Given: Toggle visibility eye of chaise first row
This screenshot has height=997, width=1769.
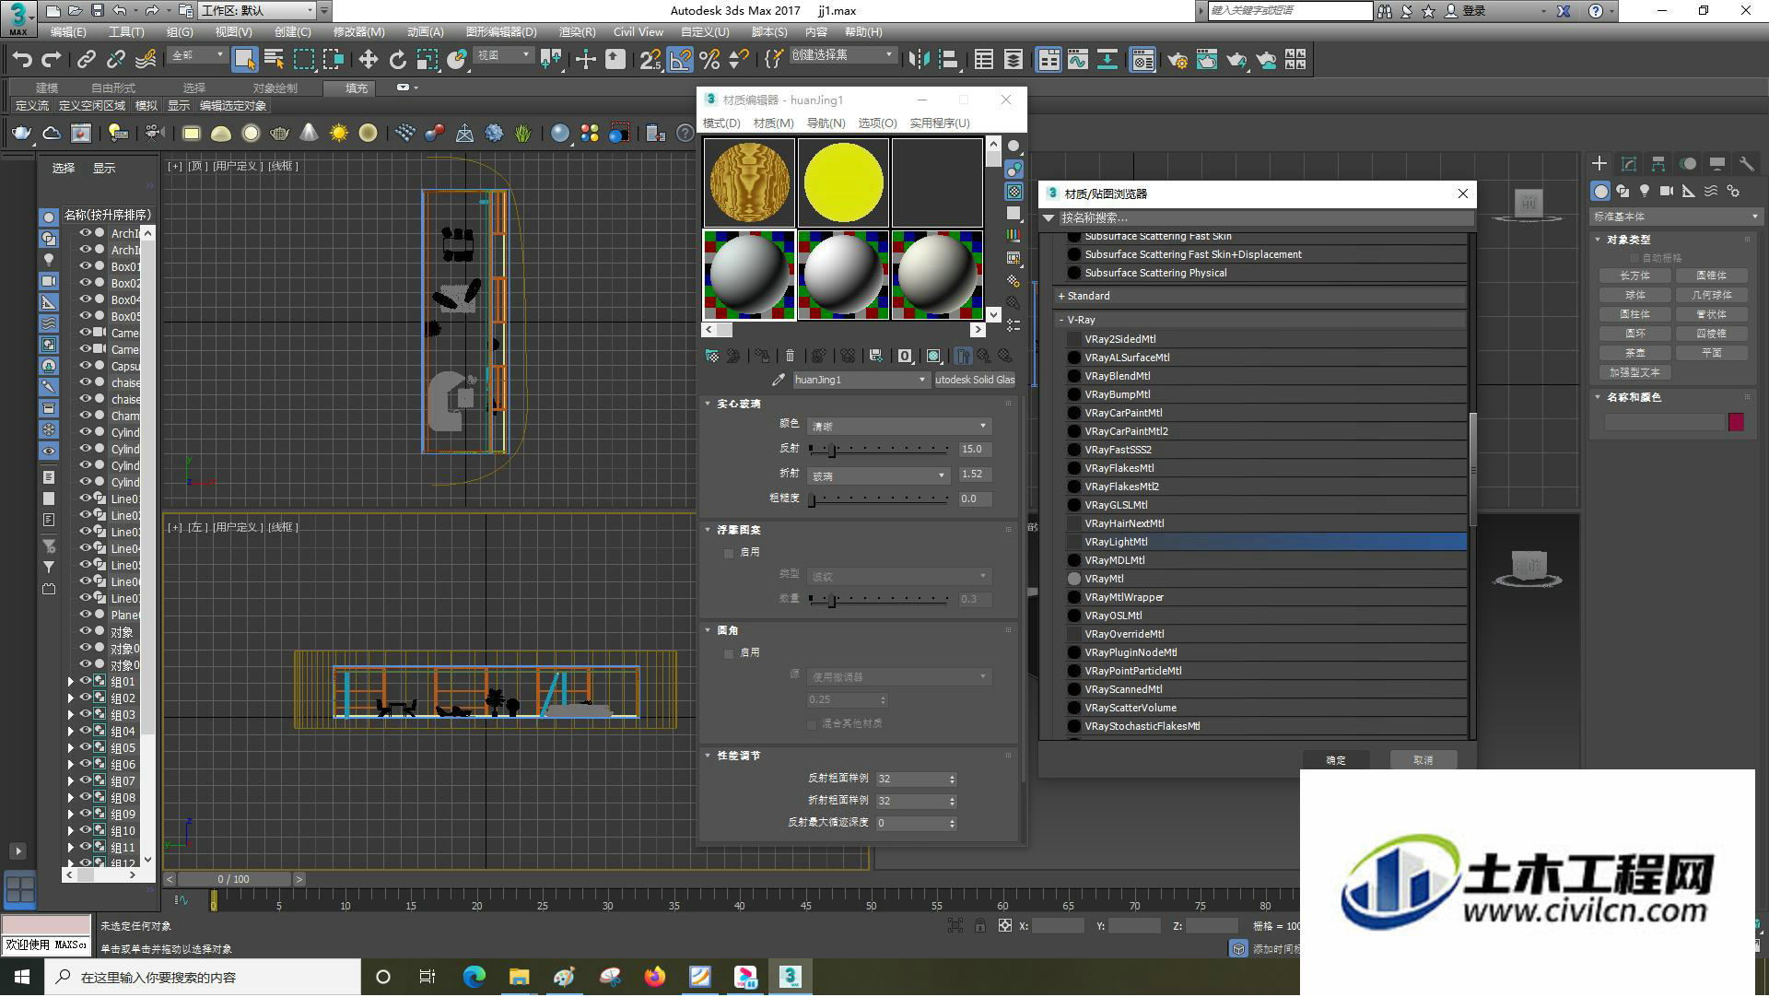Looking at the screenshot, I should click(x=85, y=382).
